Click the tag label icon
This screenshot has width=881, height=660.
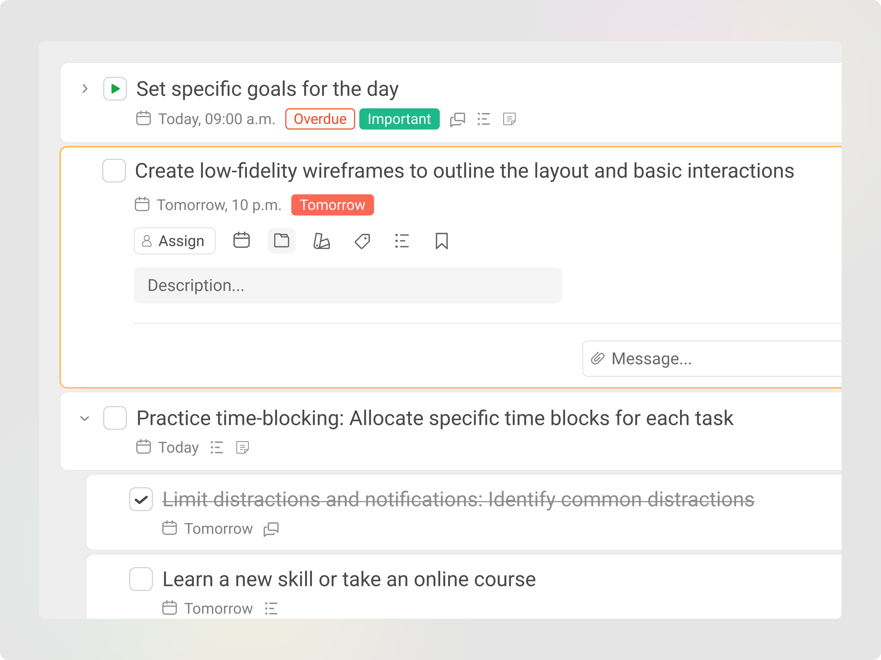pyautogui.click(x=362, y=241)
